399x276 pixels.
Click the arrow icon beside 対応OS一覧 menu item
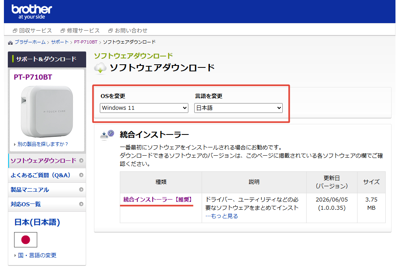tap(81, 204)
